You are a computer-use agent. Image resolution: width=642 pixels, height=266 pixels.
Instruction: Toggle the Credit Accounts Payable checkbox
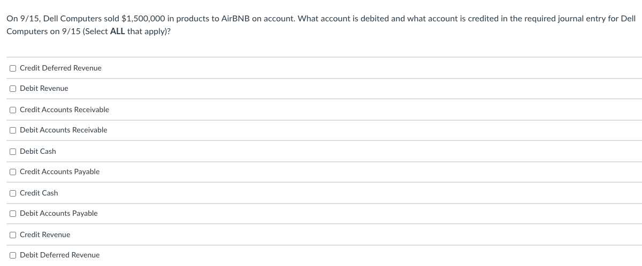point(12,172)
